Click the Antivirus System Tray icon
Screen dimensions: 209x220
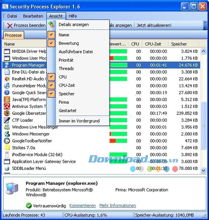coord(7,107)
